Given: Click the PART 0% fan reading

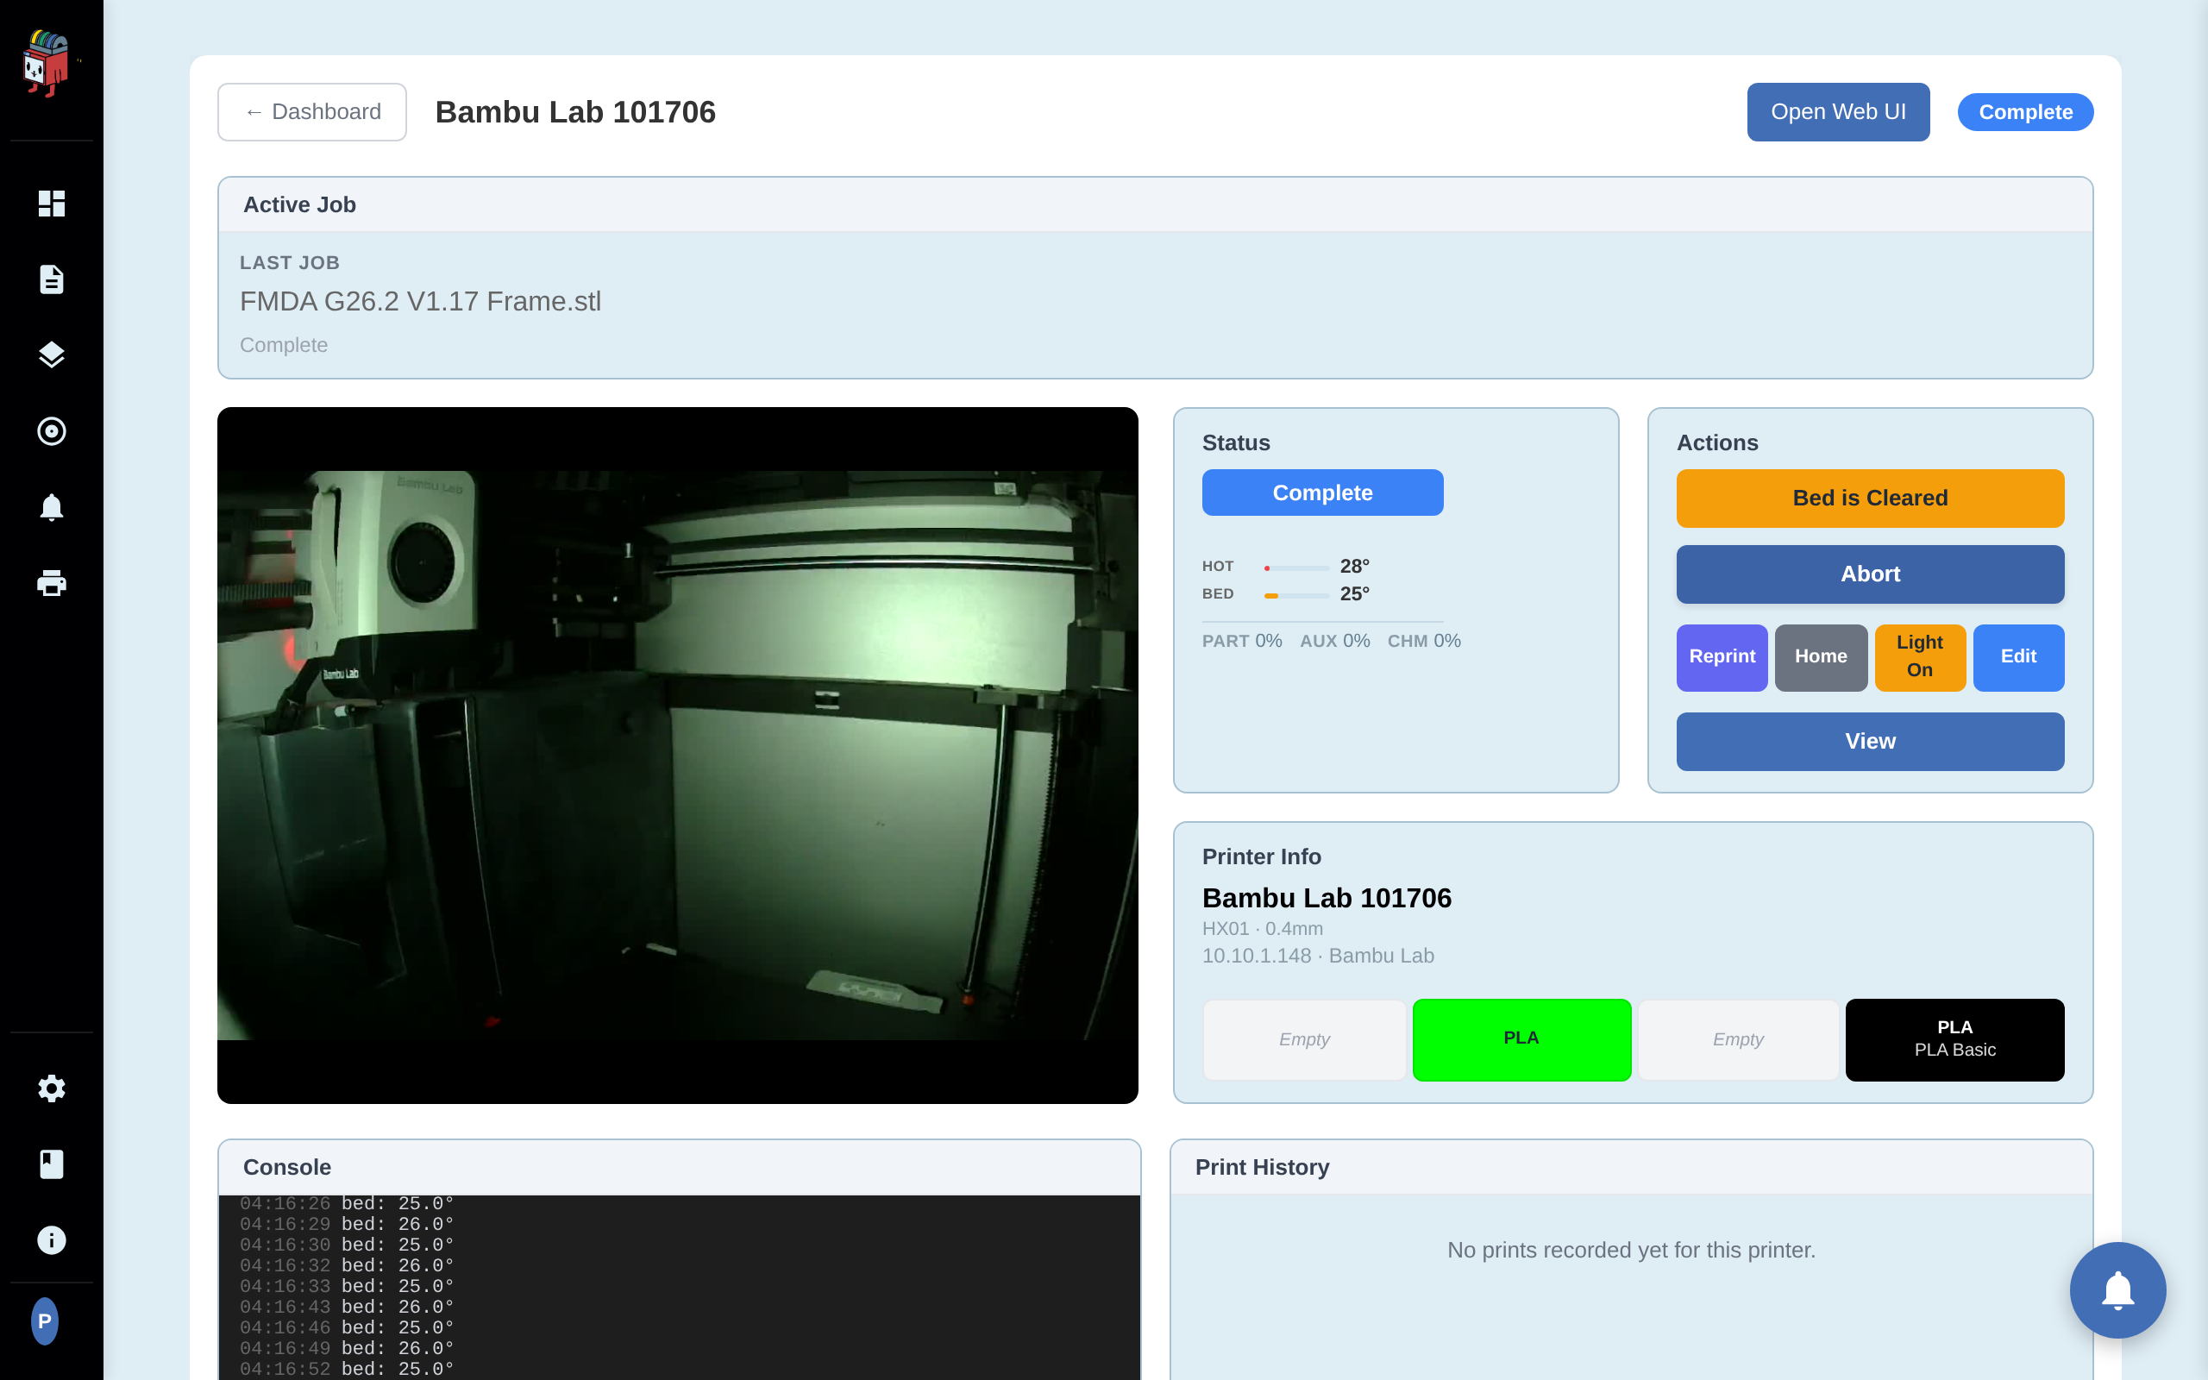Looking at the screenshot, I should coord(1242,641).
